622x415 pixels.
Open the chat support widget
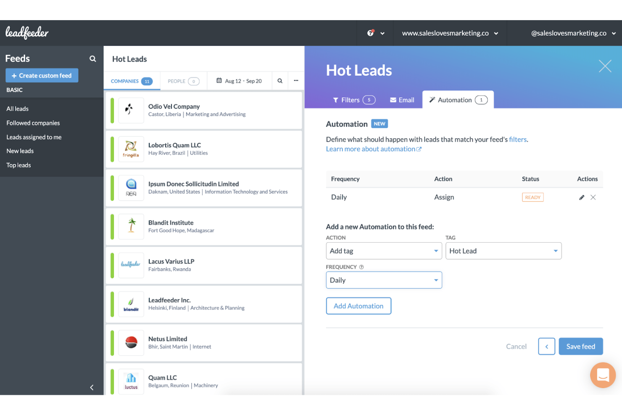(x=603, y=375)
